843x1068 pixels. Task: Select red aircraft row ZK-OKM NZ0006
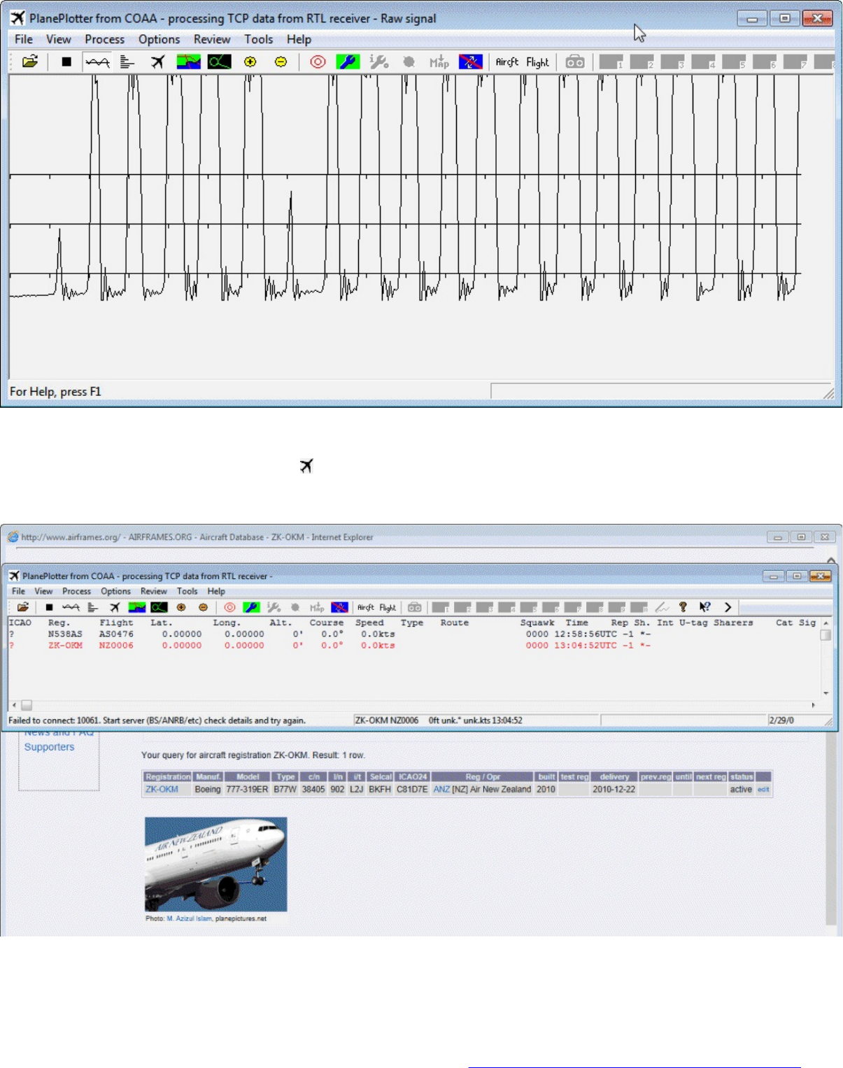pyautogui.click(x=413, y=646)
